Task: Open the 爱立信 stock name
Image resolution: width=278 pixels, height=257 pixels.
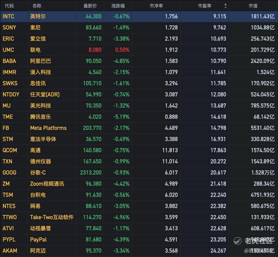Action: [38, 39]
